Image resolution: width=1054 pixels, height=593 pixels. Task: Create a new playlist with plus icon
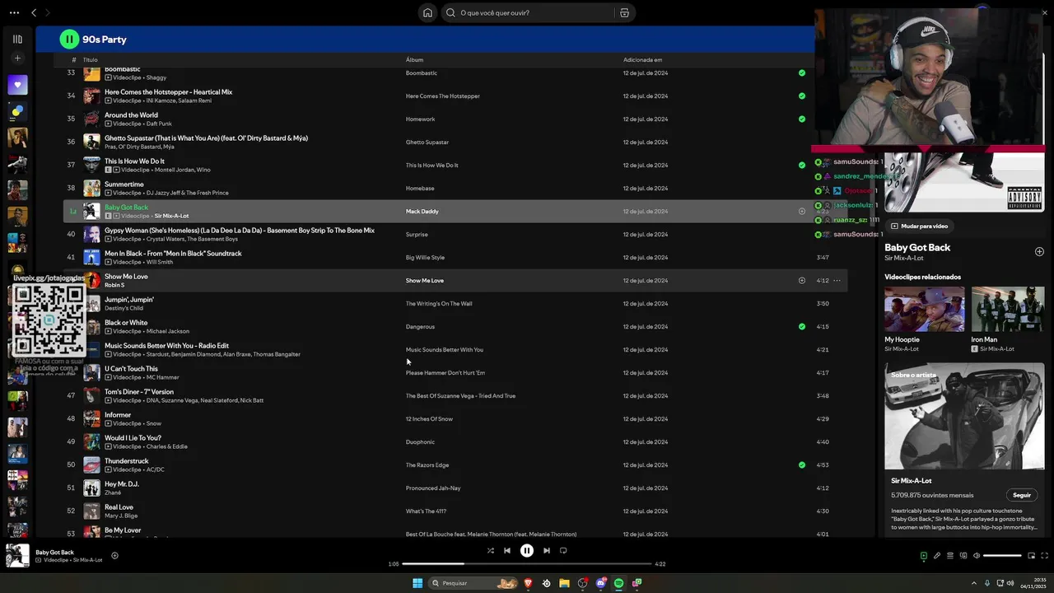[x=17, y=58]
